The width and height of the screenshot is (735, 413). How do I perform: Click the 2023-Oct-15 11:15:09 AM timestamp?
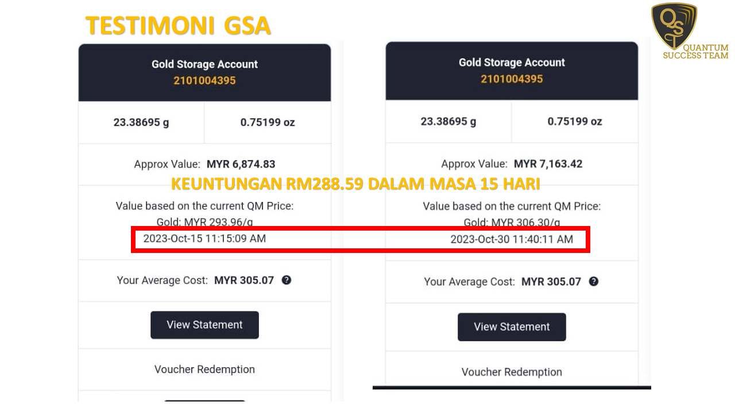coord(204,239)
